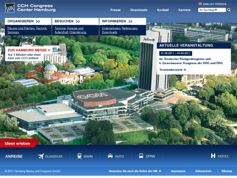Click the ZUR HAMBURG MESSE heading
Image resolution: width=237 pixels, height=178 pixels.
[x=27, y=50]
